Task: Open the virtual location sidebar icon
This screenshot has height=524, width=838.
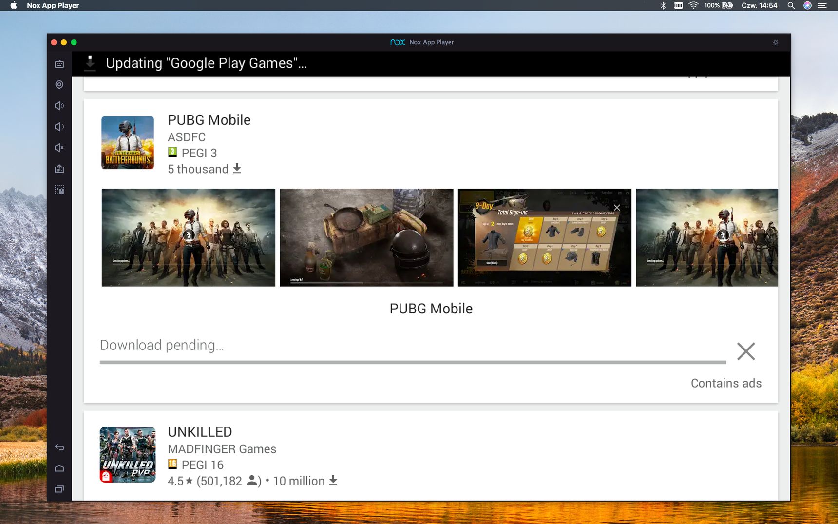Action: tap(59, 85)
